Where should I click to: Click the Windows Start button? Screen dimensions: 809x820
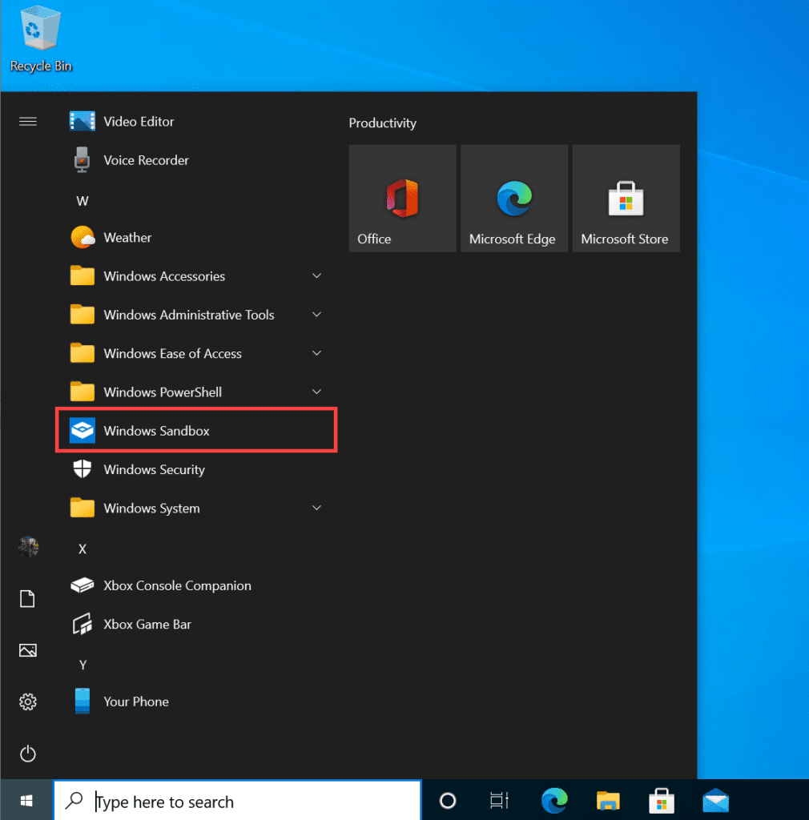point(26,800)
